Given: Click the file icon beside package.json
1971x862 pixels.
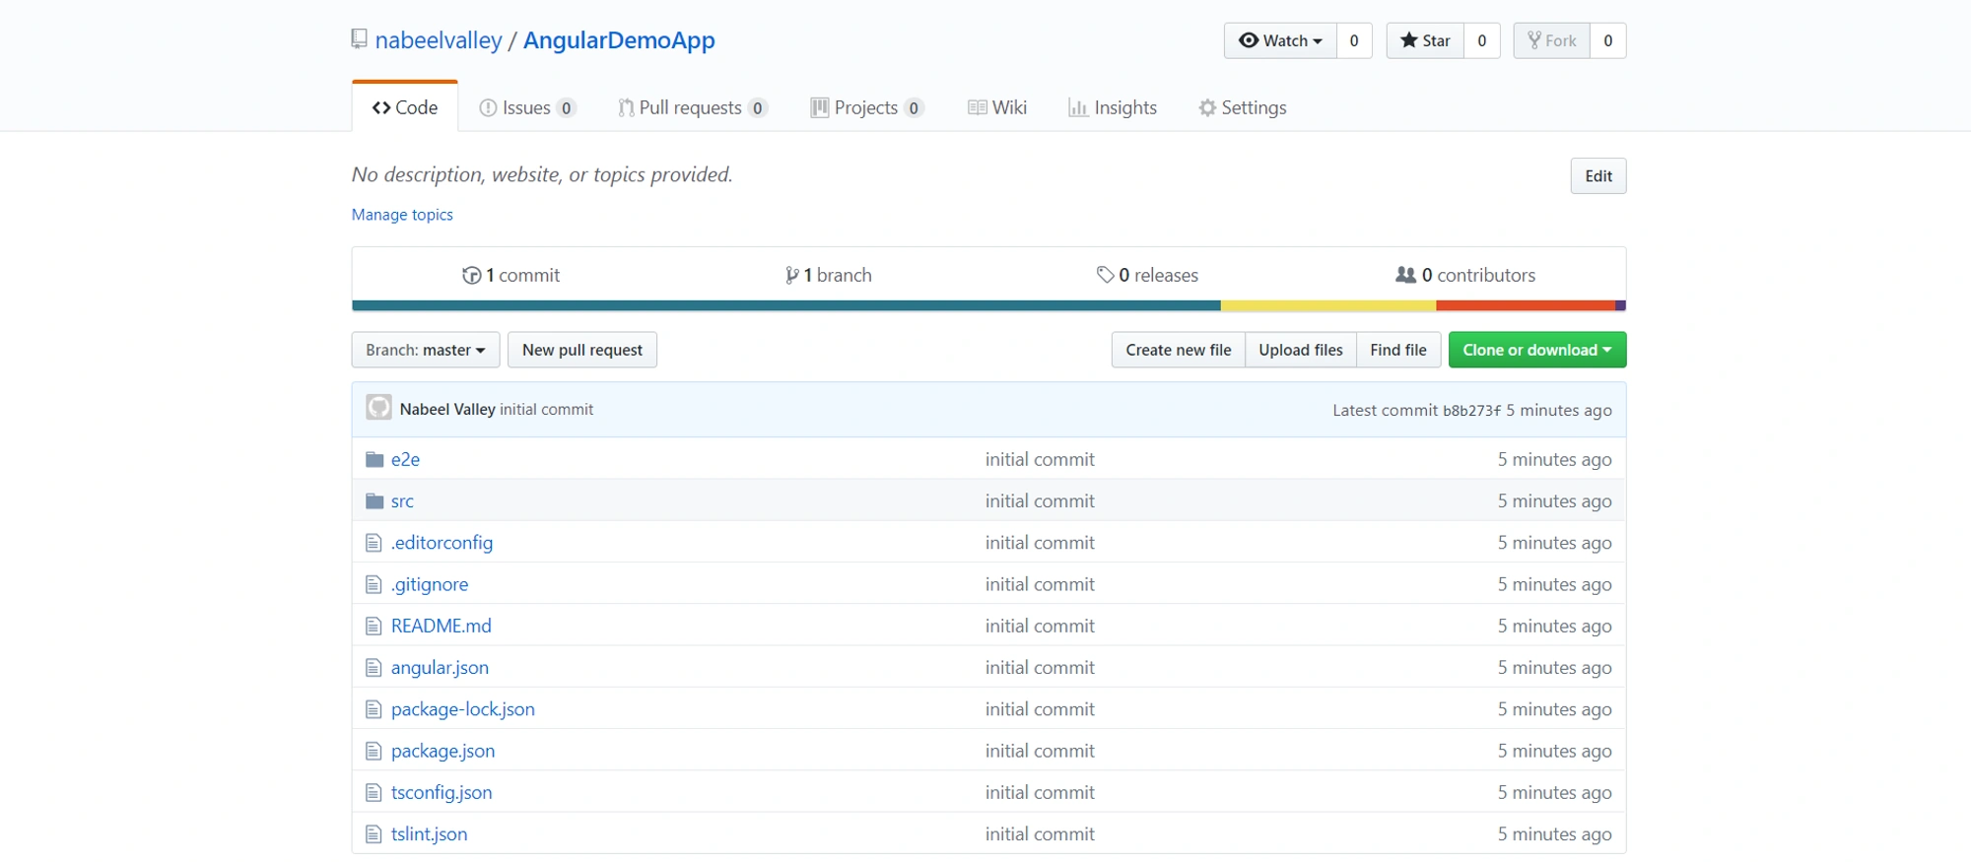Looking at the screenshot, I should point(374,751).
